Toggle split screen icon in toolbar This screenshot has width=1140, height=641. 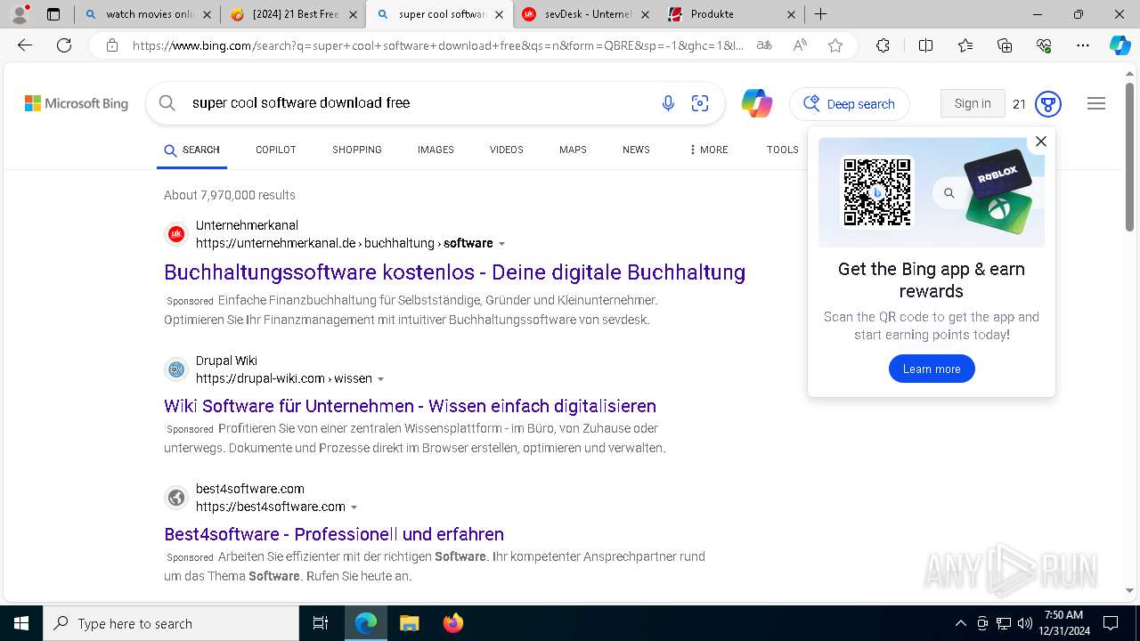tap(925, 45)
